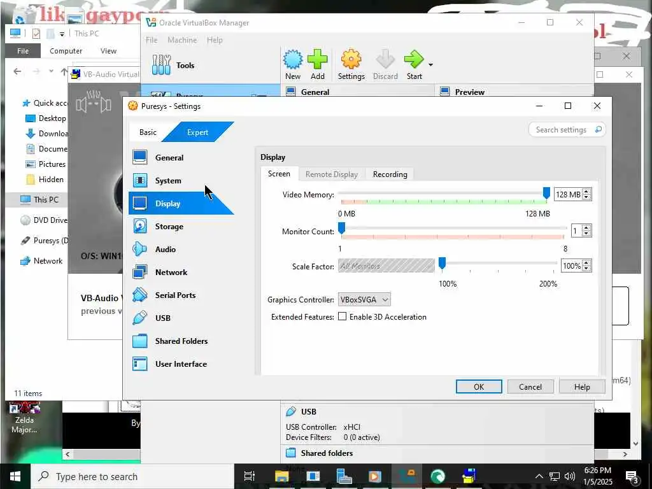Click Start arrow in VirtualBox Manager toolbar
Viewport: 652px width, 489px height.
[x=414, y=64]
